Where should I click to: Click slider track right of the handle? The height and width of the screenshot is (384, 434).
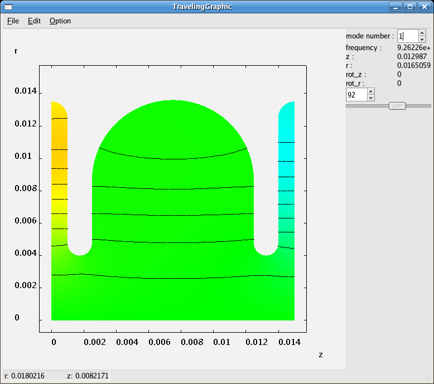(419, 106)
